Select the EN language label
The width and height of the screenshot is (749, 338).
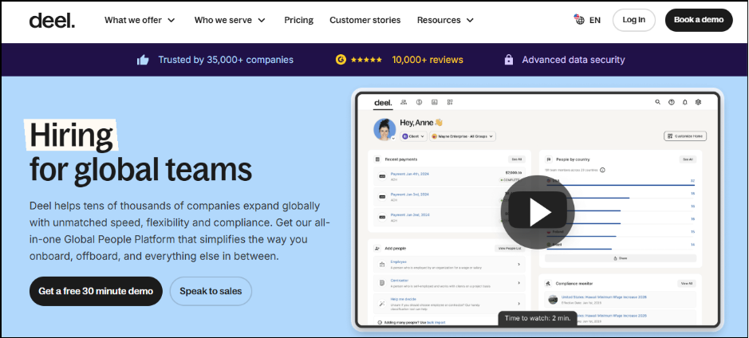tap(595, 20)
